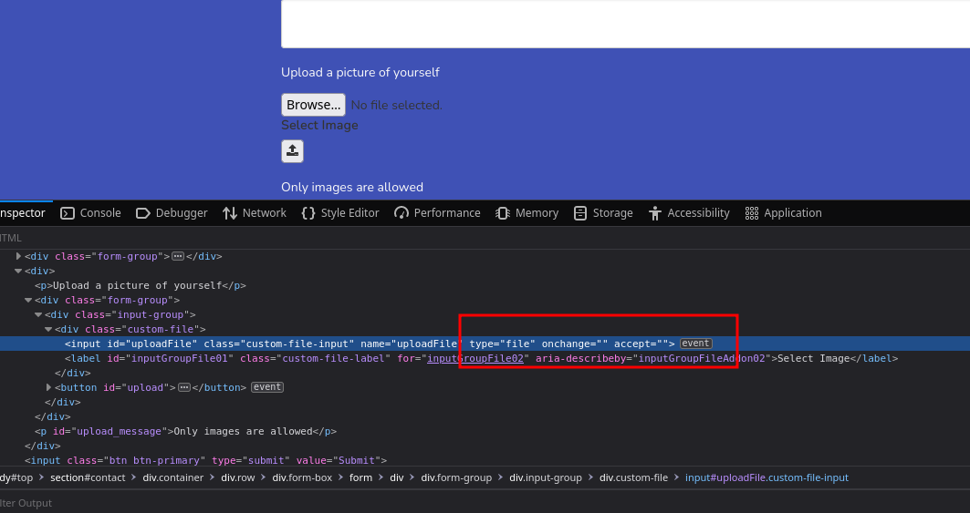
Task: Switch to the Inspector tab
Action: click(22, 213)
